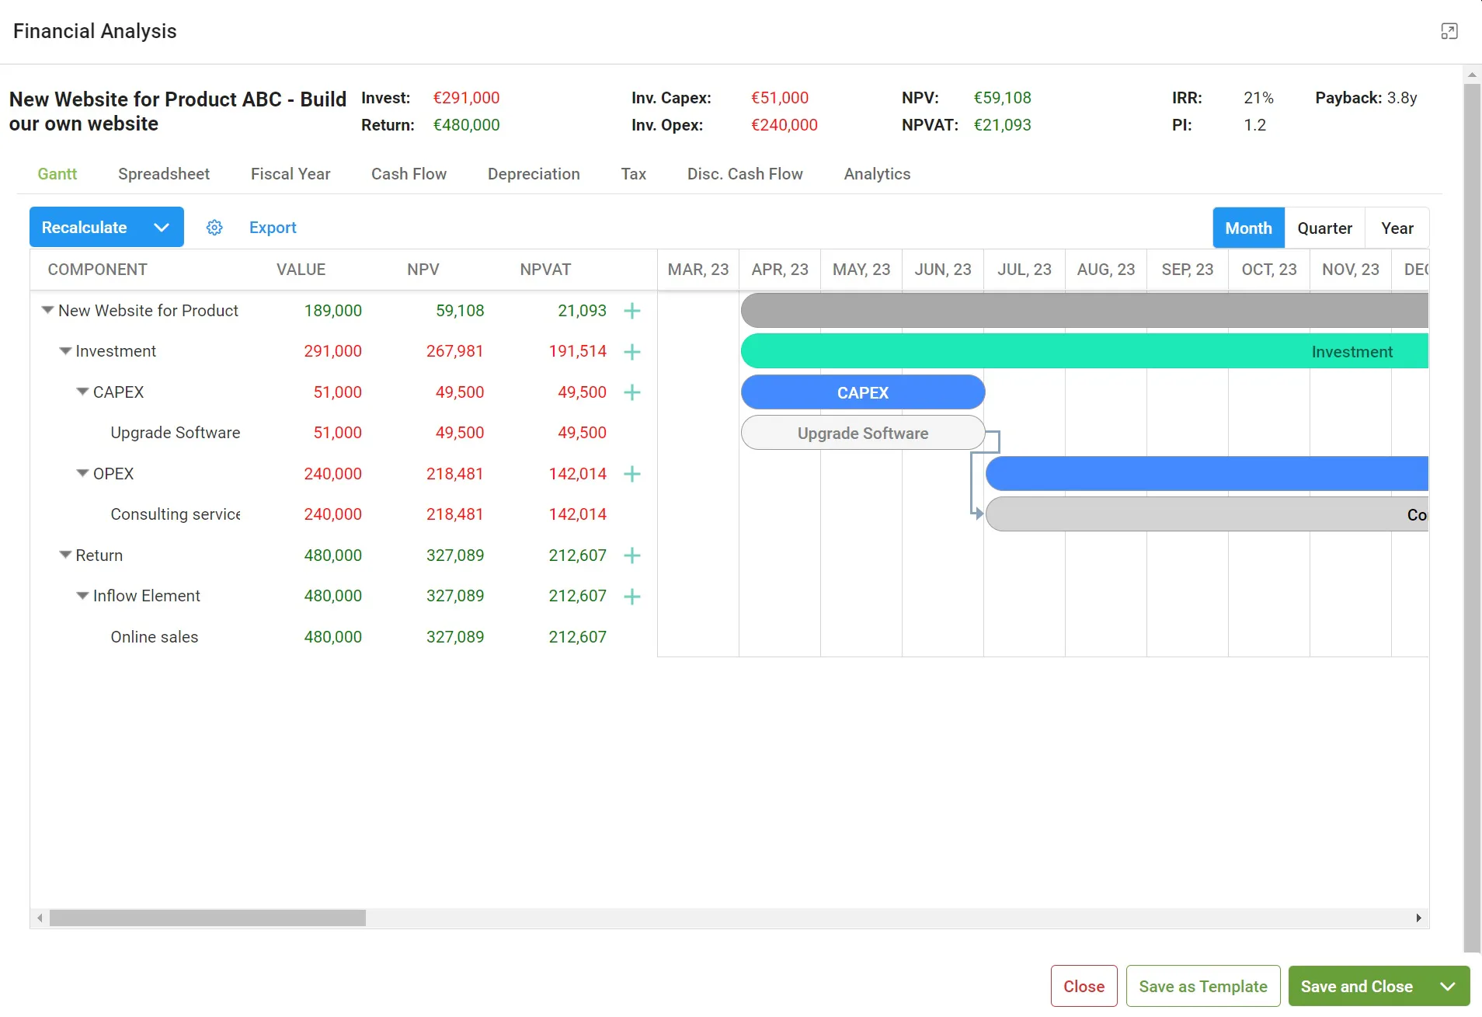
Task: Open the Recalculate dropdown arrow
Action: (162, 228)
